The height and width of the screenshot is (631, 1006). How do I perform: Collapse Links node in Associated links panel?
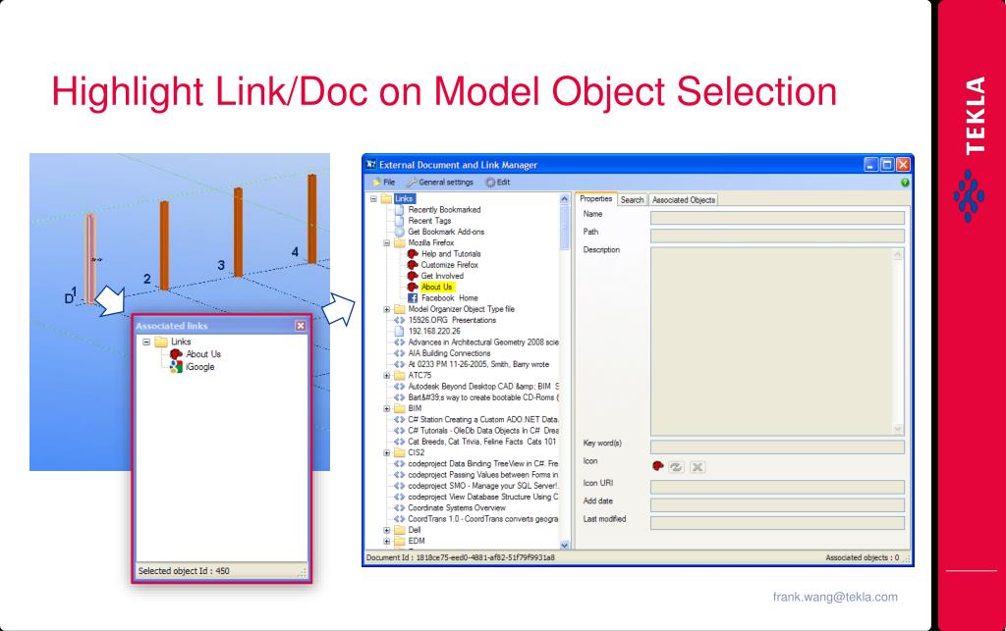[x=146, y=342]
